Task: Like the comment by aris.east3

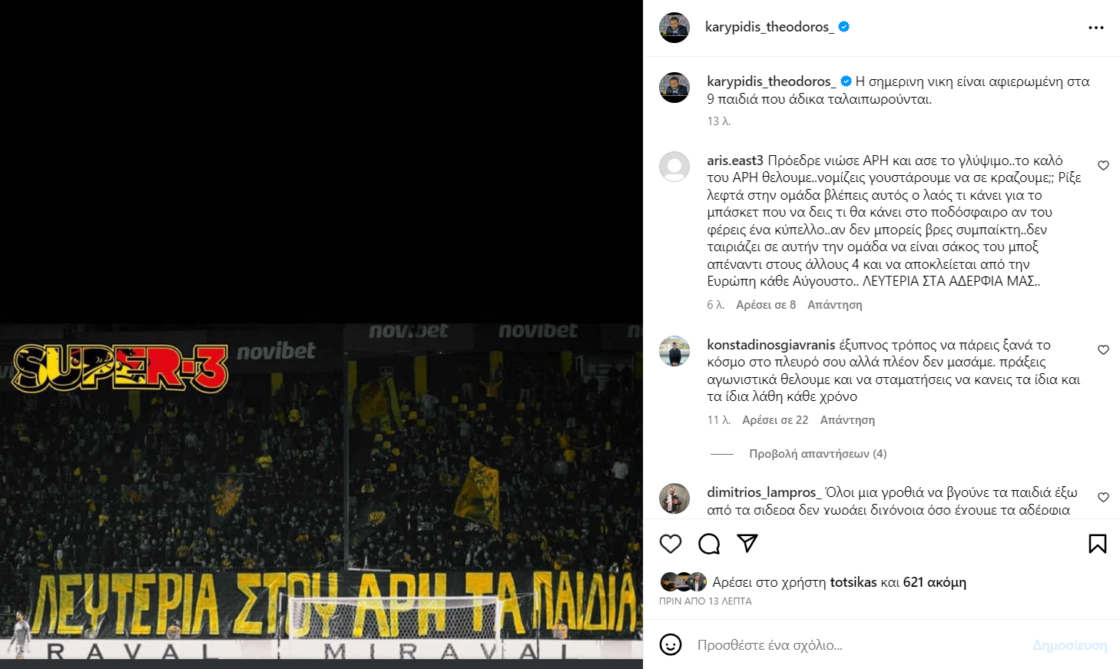Action: [x=1103, y=165]
